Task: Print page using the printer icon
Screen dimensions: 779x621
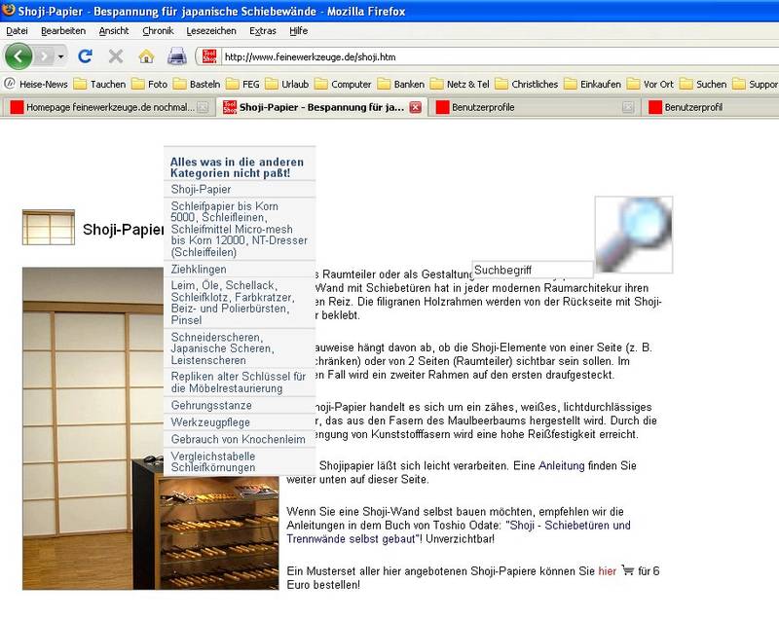Action: 177,56
